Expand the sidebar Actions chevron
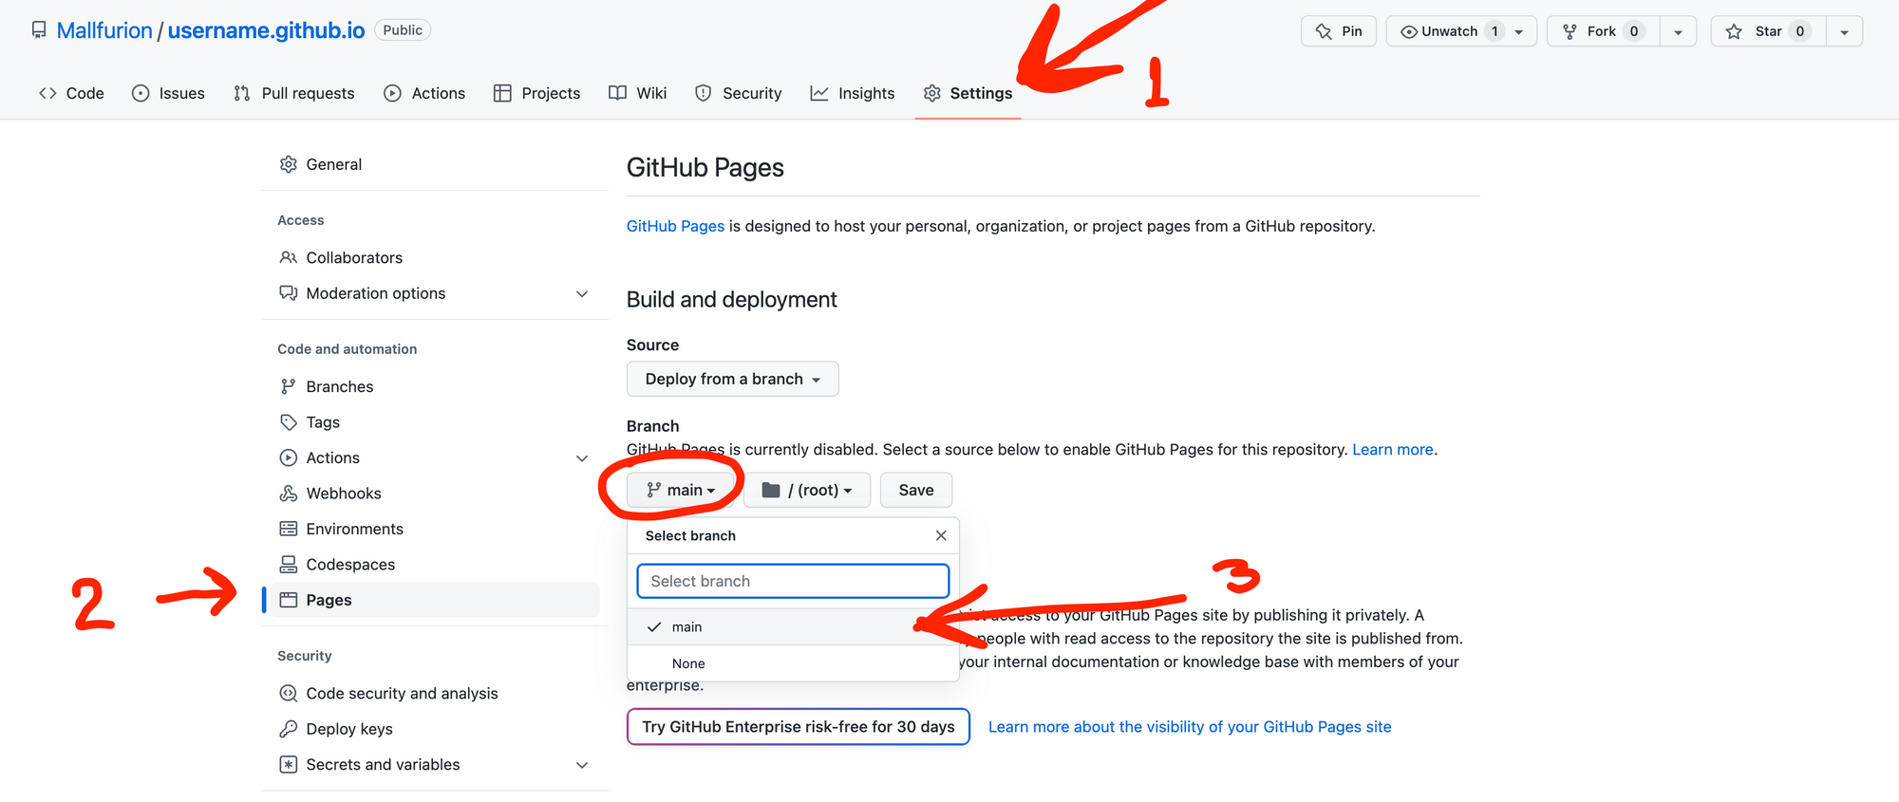 (582, 457)
